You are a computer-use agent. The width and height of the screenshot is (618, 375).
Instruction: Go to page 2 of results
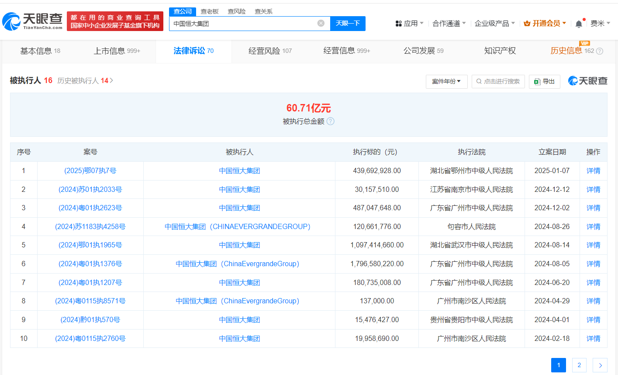(x=579, y=365)
